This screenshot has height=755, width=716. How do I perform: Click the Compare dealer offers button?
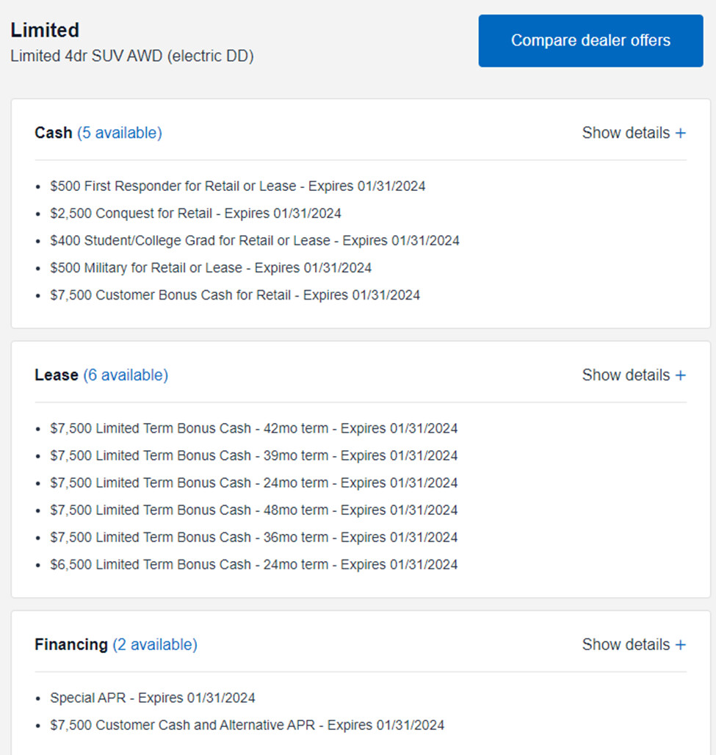click(x=590, y=40)
